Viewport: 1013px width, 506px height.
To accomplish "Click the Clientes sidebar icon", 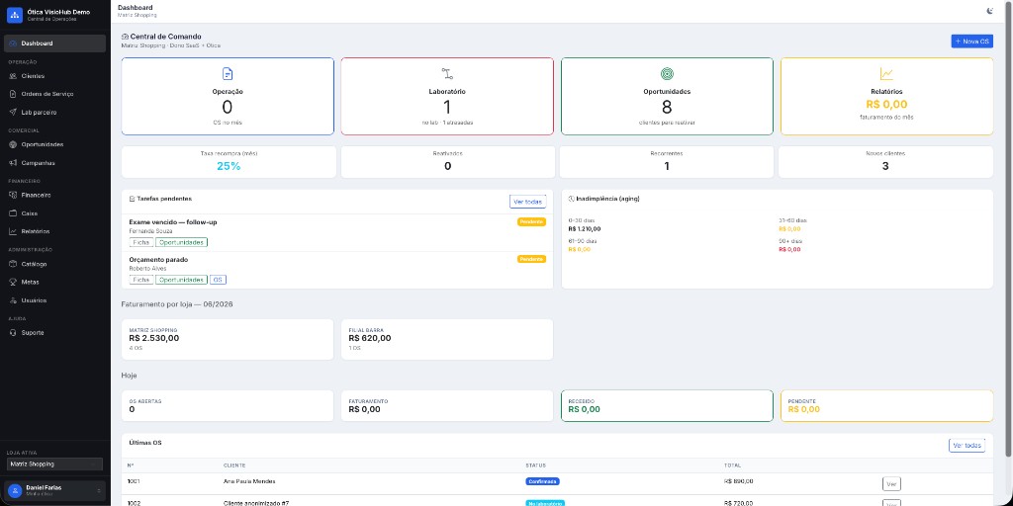I will tap(13, 76).
